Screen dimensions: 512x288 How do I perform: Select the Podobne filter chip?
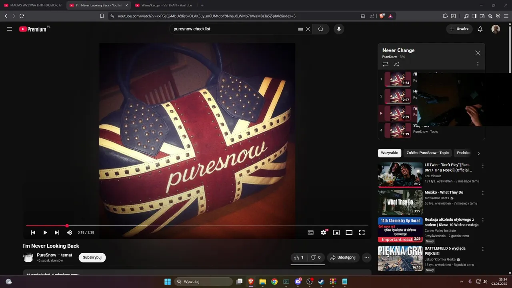[463, 153]
